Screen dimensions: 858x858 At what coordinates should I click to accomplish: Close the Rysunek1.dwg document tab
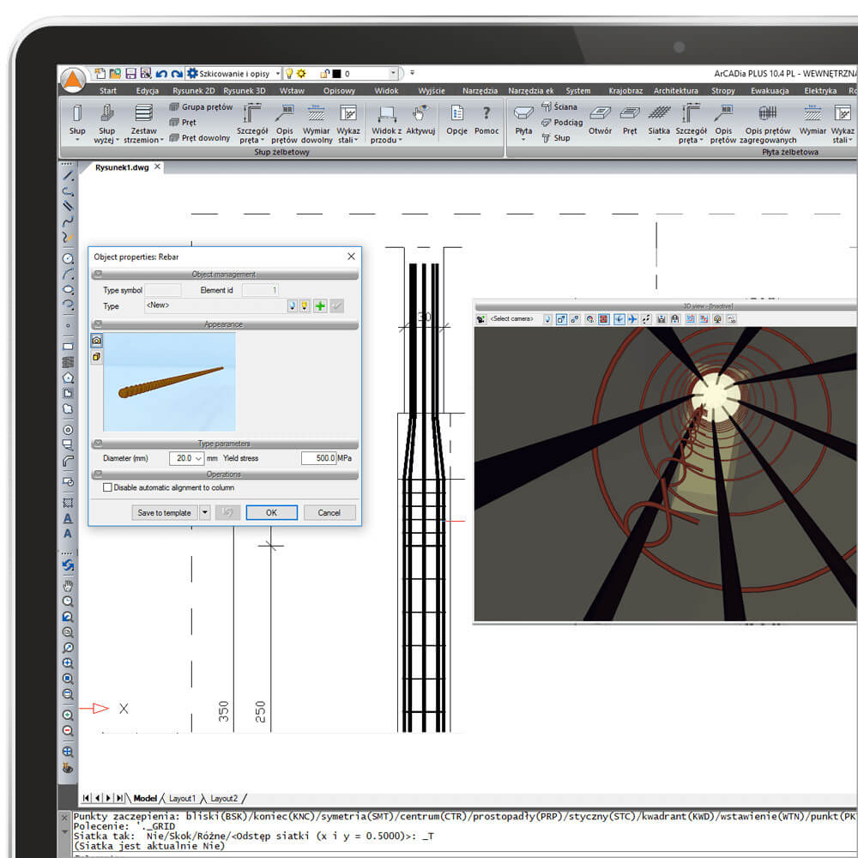point(157,167)
